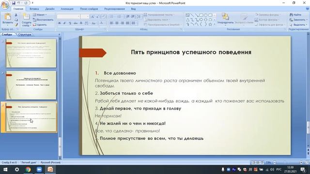Insert a text box shape from shapes gallery
310x174 pixels.
click(187, 15)
